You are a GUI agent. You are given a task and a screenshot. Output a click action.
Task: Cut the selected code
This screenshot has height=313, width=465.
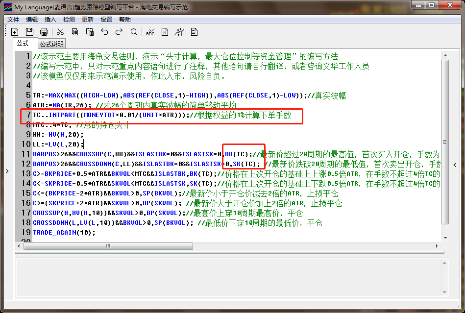[60, 32]
